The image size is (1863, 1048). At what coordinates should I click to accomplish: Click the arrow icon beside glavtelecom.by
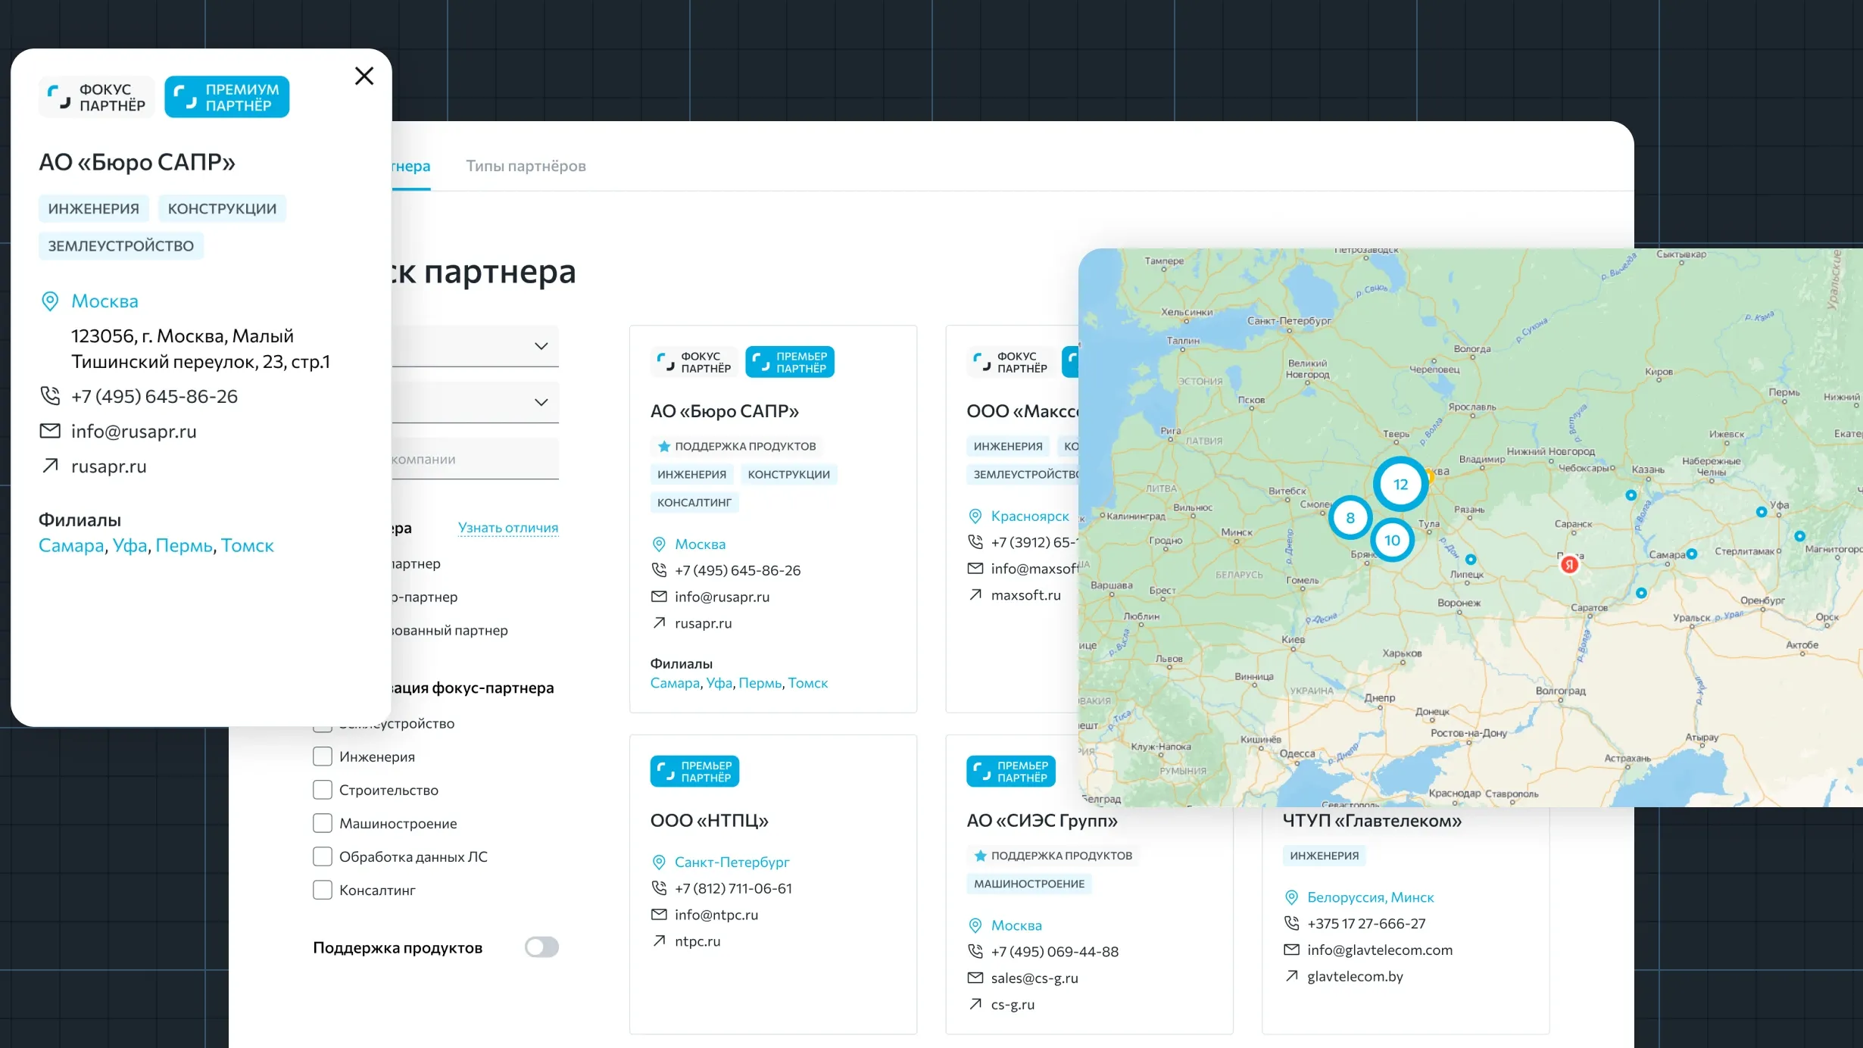coord(1292,976)
